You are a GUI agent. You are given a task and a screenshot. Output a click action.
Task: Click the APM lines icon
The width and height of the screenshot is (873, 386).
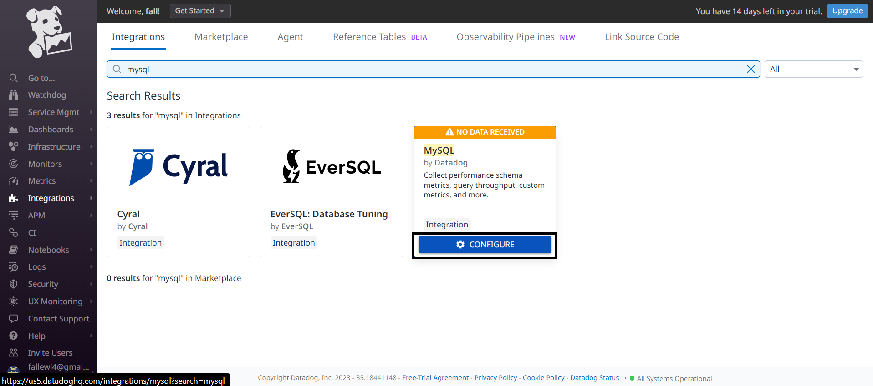click(x=14, y=215)
